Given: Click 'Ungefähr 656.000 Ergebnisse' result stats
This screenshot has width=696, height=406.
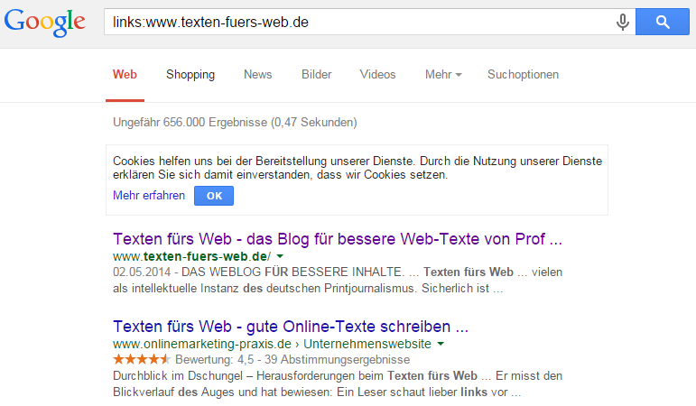Looking at the screenshot, I should (x=235, y=123).
